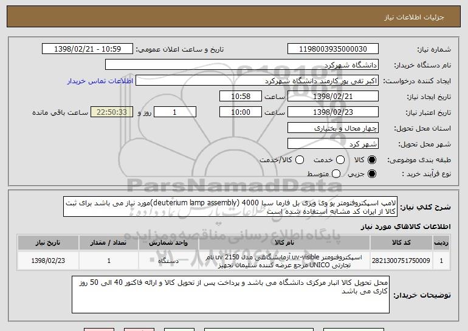
Task: Click the quantity cell showing 1
Action: (x=109, y=261)
